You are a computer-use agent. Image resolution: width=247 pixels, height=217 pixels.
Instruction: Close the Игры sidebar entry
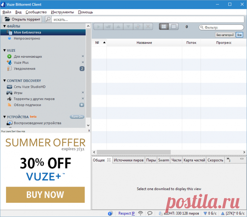pos(83,93)
